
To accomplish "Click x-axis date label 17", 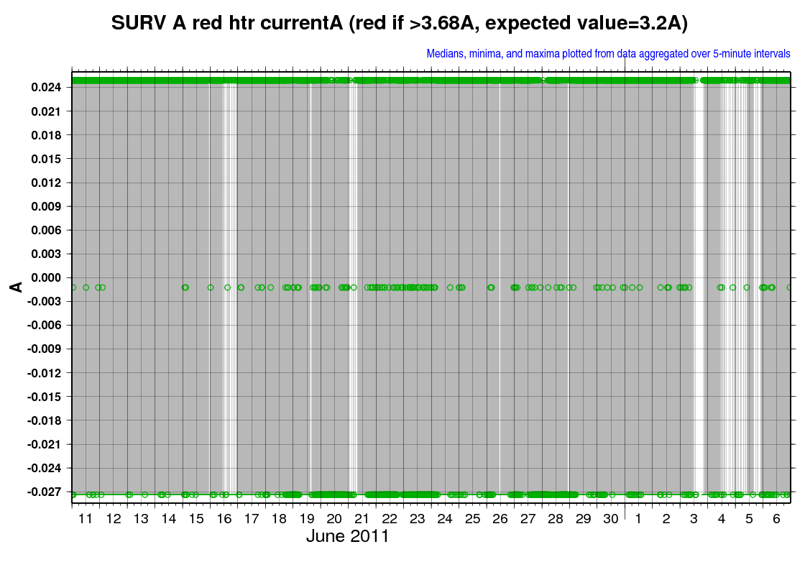I will pyautogui.click(x=252, y=519).
